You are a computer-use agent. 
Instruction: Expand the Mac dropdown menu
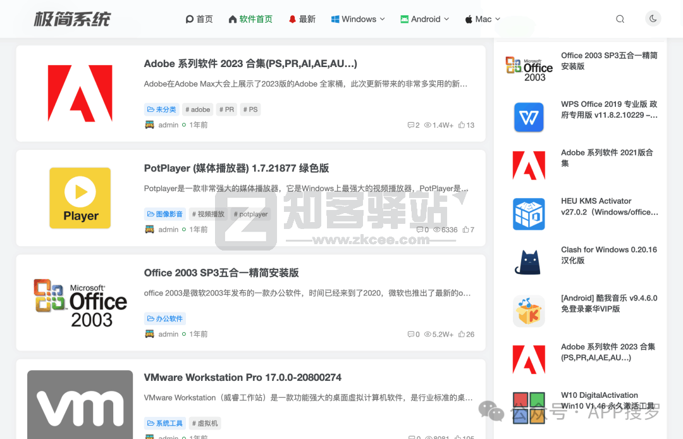click(482, 19)
